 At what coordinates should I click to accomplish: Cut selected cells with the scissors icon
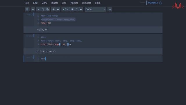click(x=38, y=9)
